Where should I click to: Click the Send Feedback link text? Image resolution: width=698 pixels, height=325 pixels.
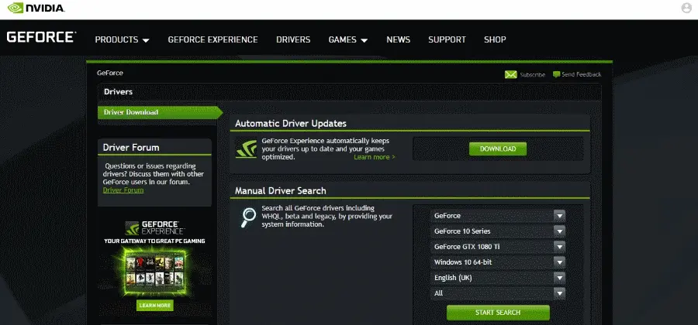582,74
